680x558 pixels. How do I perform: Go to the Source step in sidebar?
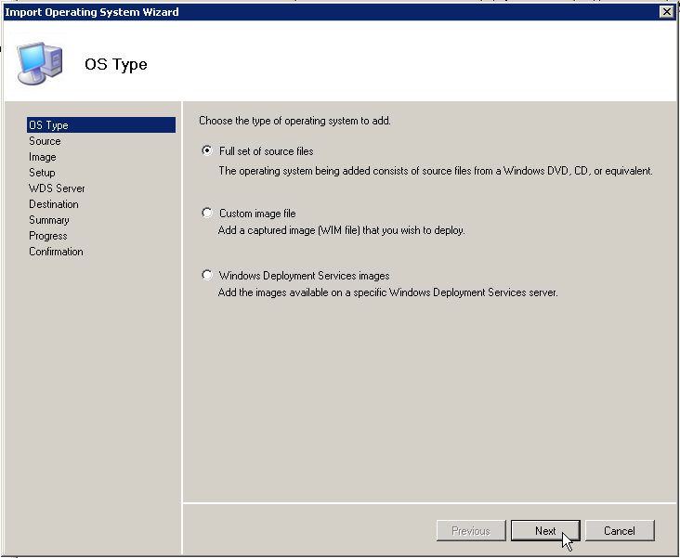click(45, 141)
